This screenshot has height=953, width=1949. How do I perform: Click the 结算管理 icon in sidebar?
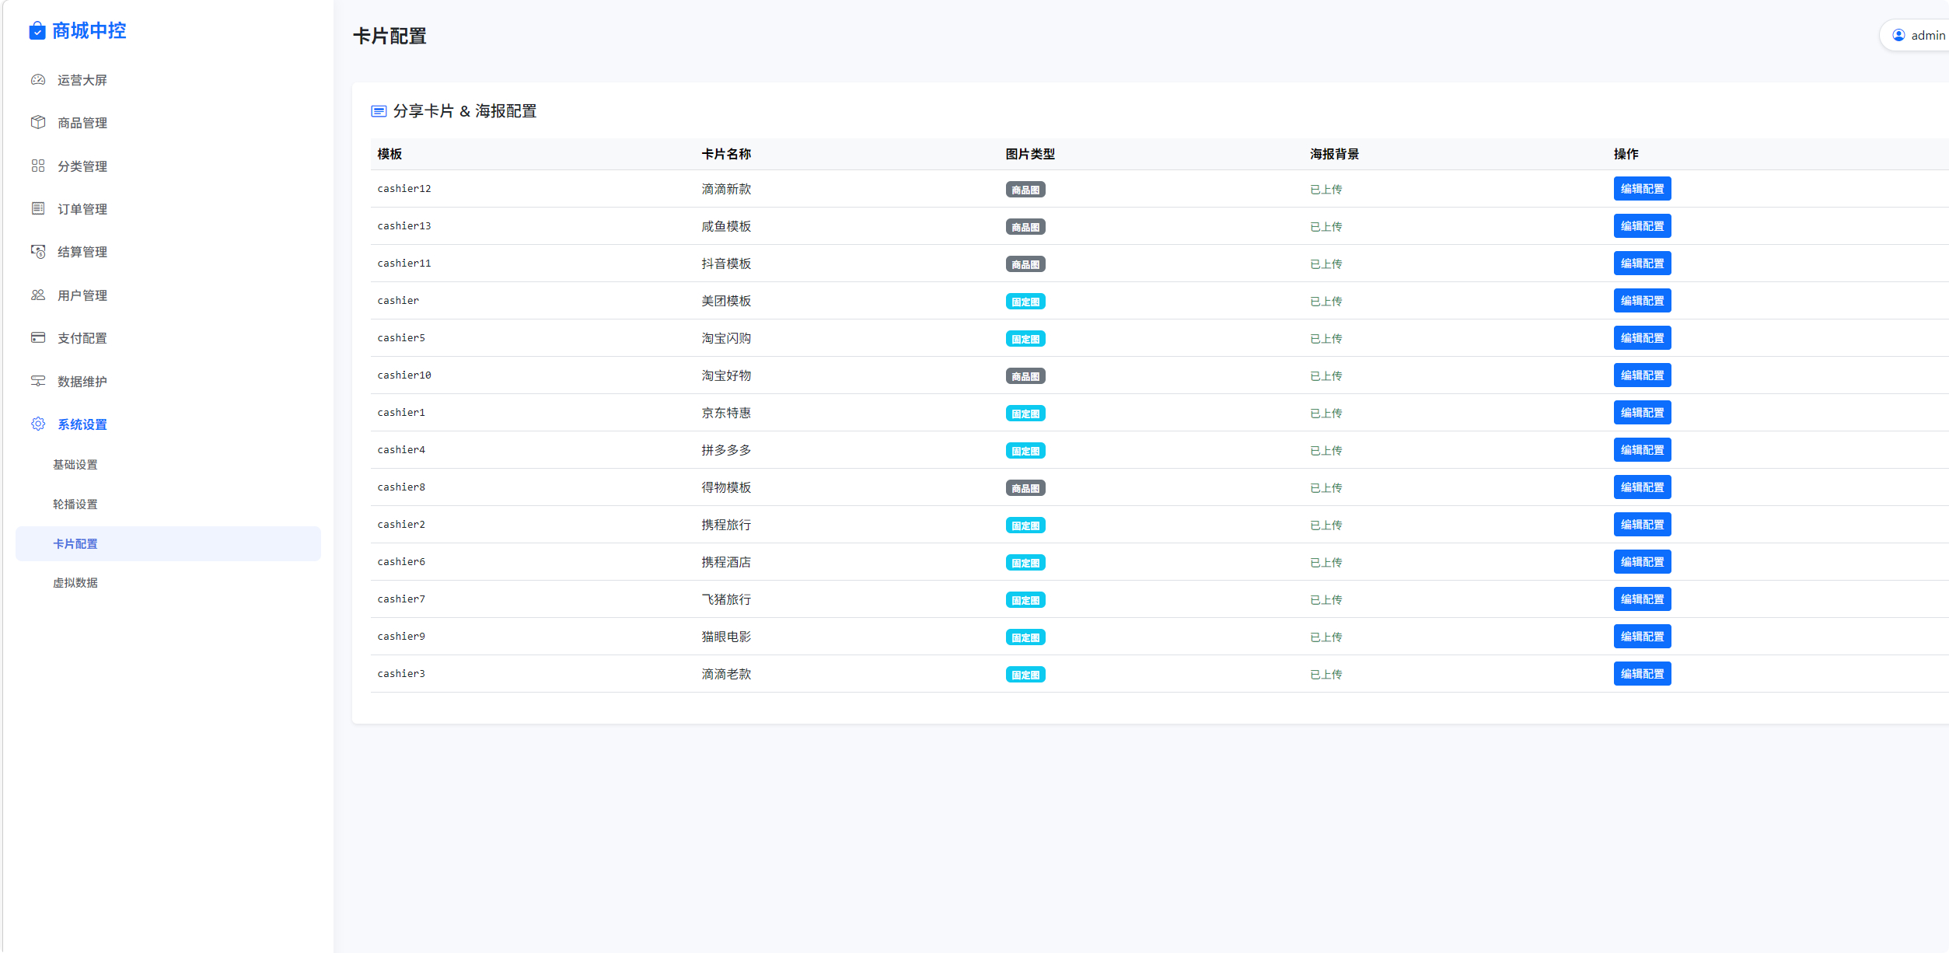[x=38, y=251]
